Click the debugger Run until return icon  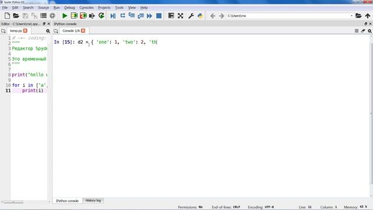point(140,16)
